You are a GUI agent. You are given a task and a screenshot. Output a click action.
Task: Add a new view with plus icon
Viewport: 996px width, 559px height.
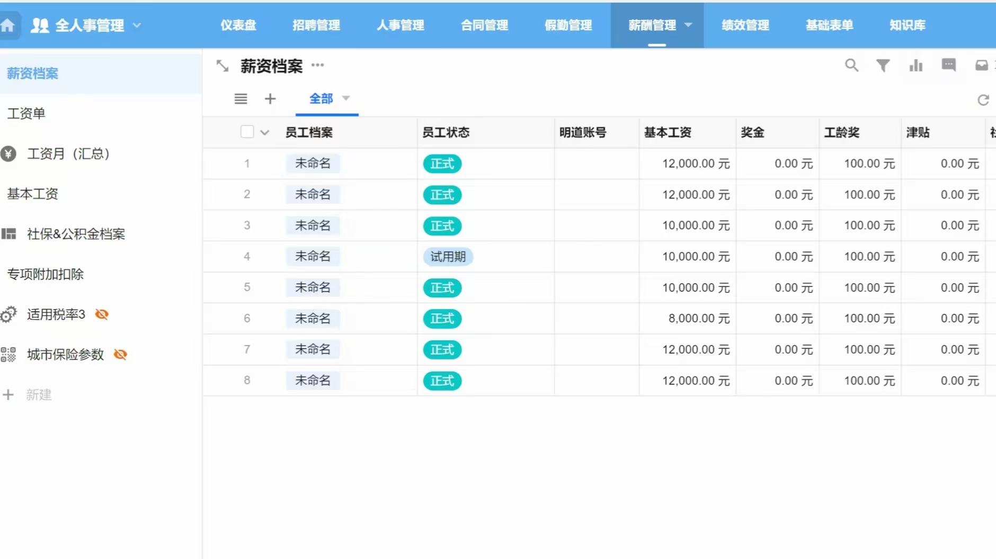[270, 98]
